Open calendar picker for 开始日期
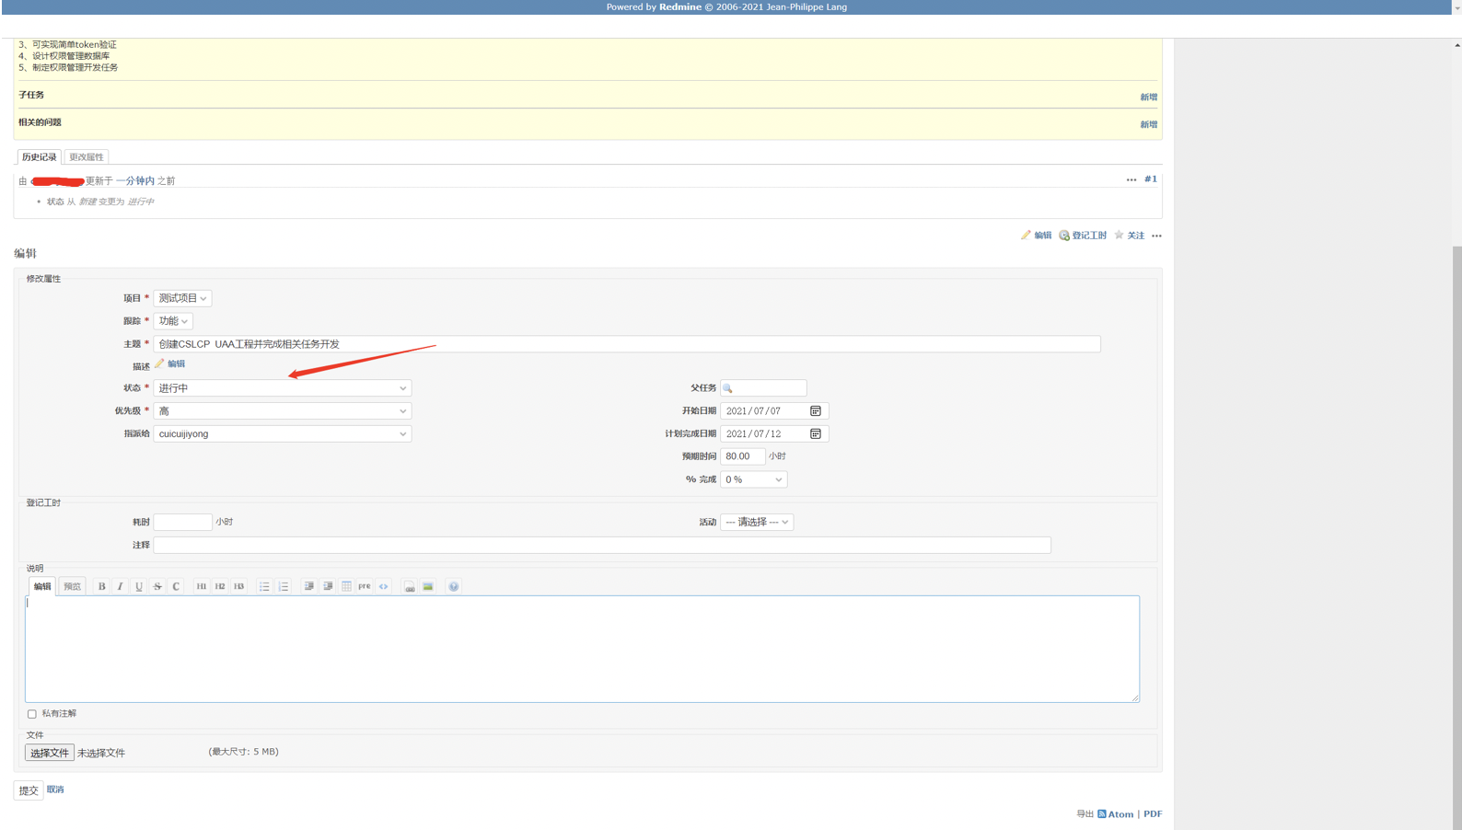Image resolution: width=1462 pixels, height=830 pixels. click(816, 410)
